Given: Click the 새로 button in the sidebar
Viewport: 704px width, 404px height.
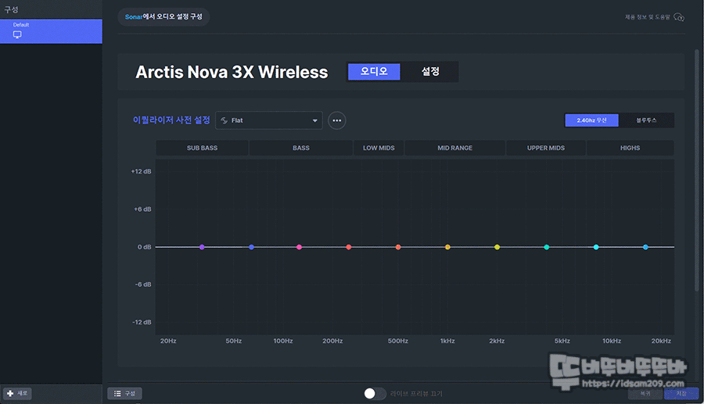Looking at the screenshot, I should (x=17, y=393).
